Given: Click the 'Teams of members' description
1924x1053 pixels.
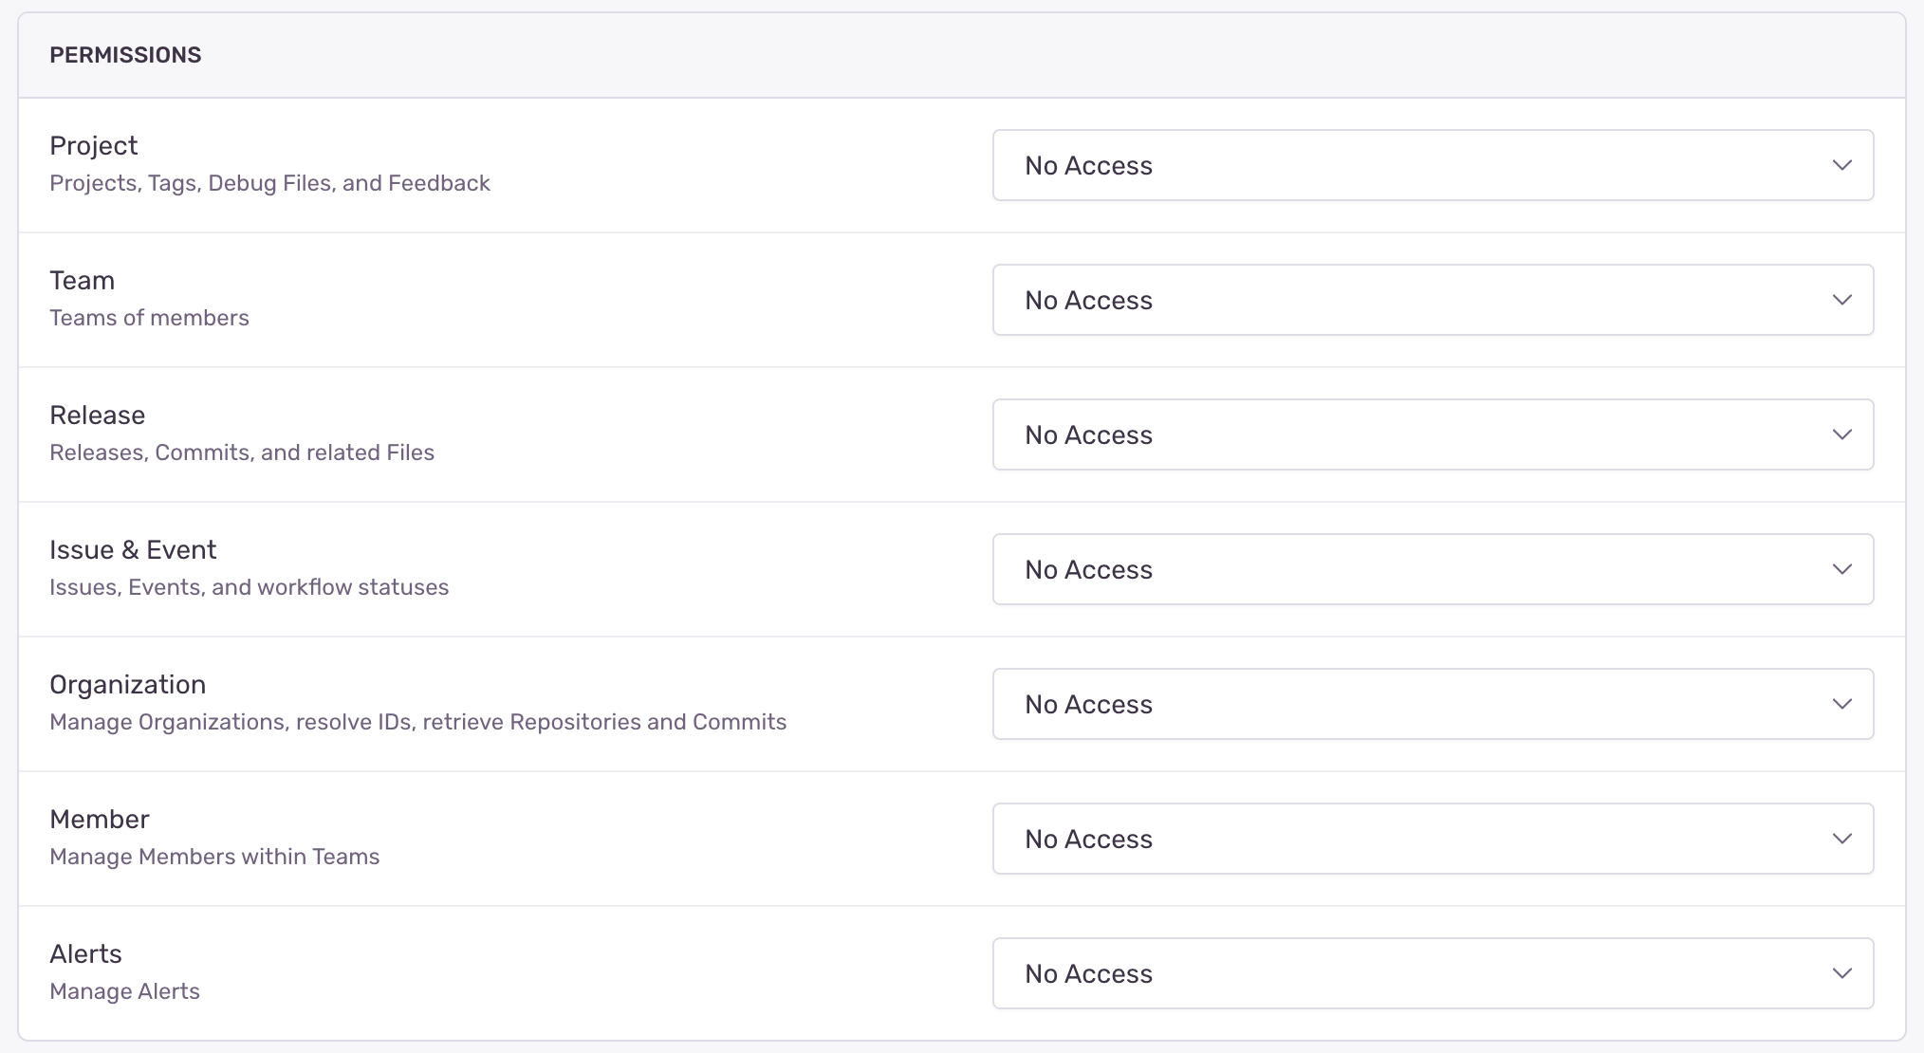Looking at the screenshot, I should tap(149, 318).
